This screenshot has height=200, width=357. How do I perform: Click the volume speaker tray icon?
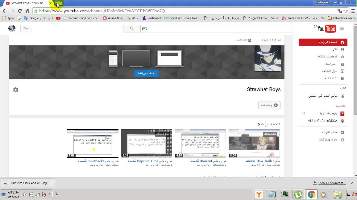pos(25,194)
